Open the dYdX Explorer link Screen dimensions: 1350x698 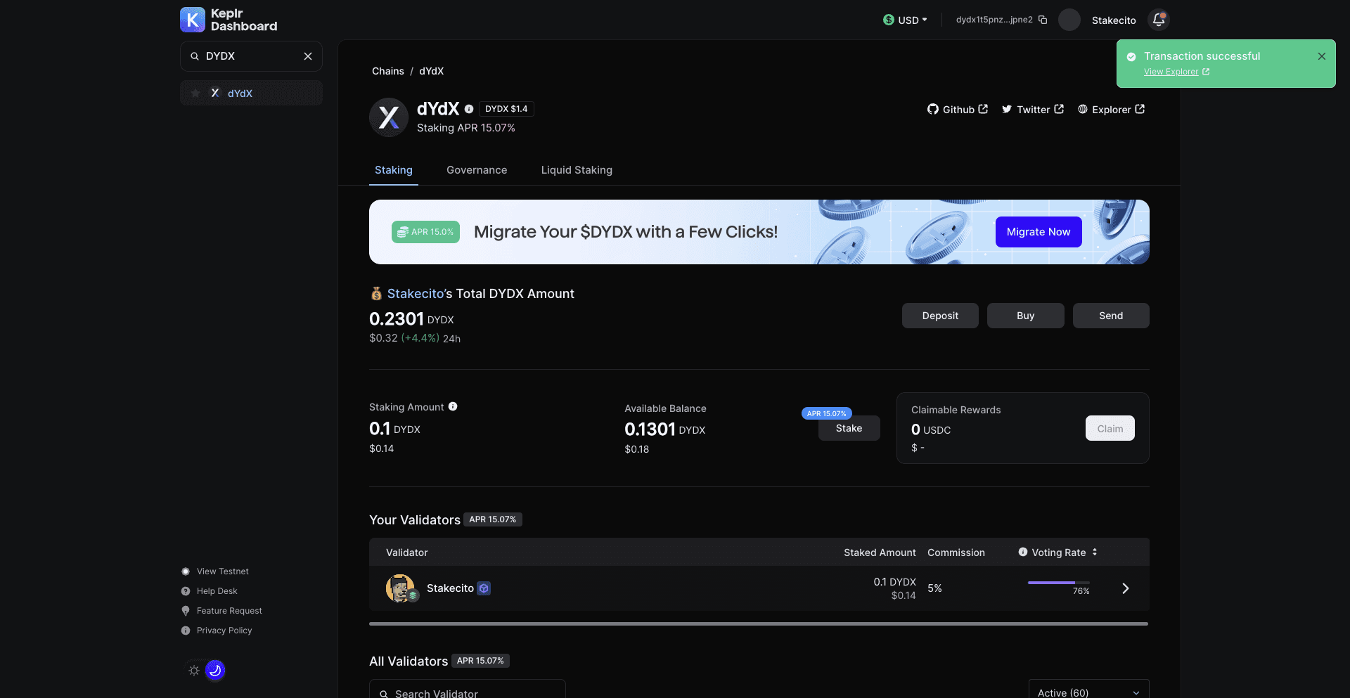pos(1111,109)
